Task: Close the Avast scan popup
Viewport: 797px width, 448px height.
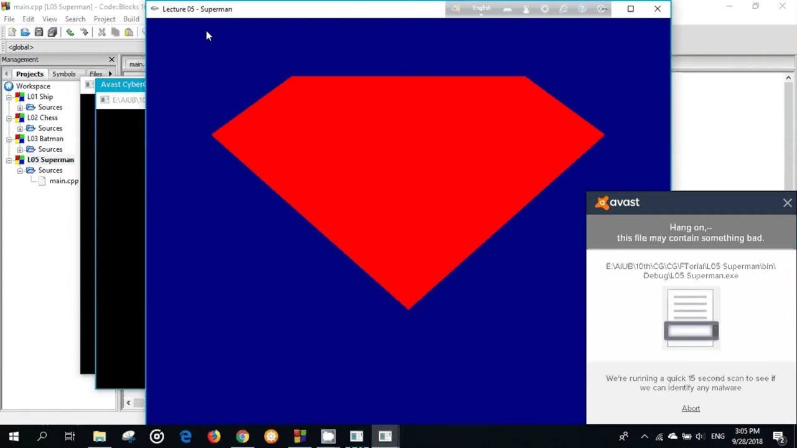Action: tap(787, 203)
